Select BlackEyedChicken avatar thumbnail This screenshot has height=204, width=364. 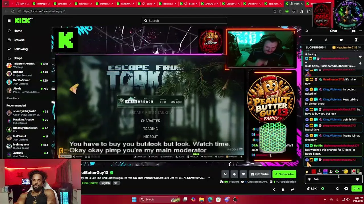[x=9, y=129]
